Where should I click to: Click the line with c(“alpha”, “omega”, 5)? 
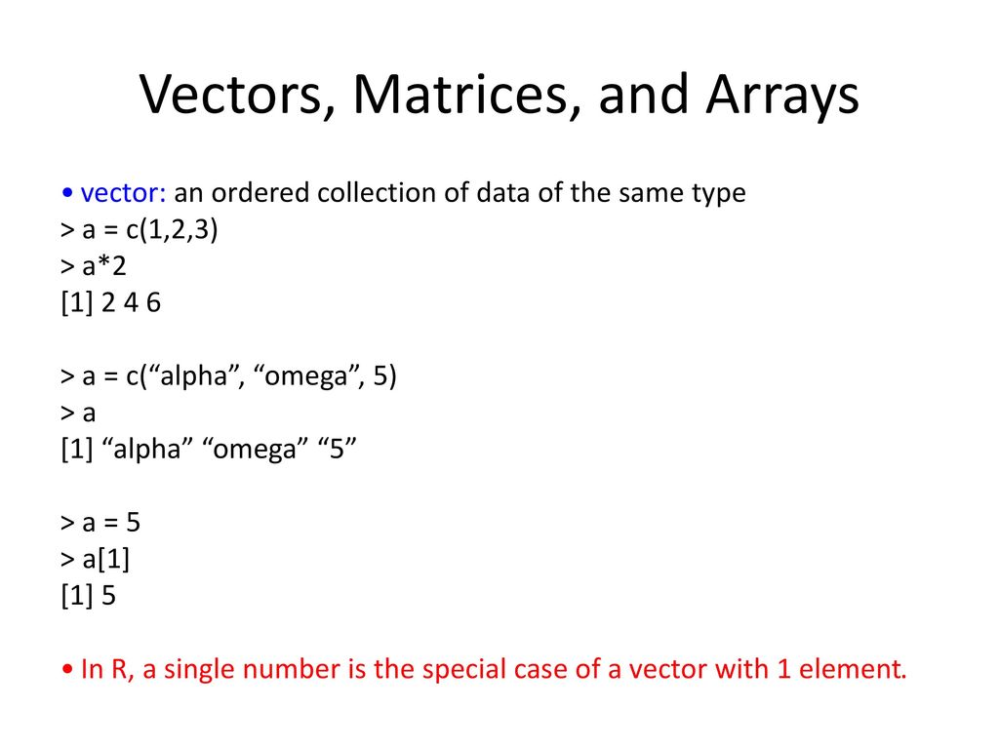(x=228, y=375)
